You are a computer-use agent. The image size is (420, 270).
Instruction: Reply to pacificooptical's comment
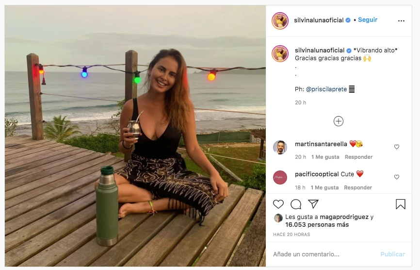[x=358, y=187]
